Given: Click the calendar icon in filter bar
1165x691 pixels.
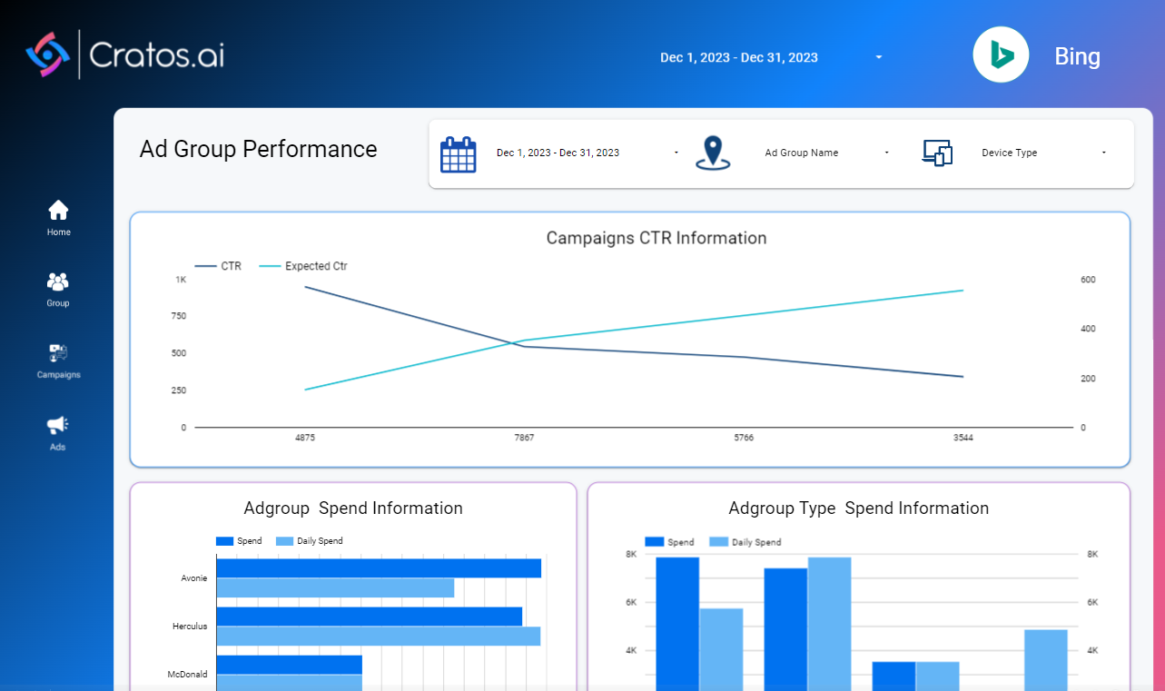Looking at the screenshot, I should pos(459,154).
